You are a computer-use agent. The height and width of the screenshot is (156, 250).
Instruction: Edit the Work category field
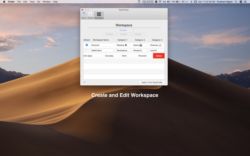pos(128,56)
